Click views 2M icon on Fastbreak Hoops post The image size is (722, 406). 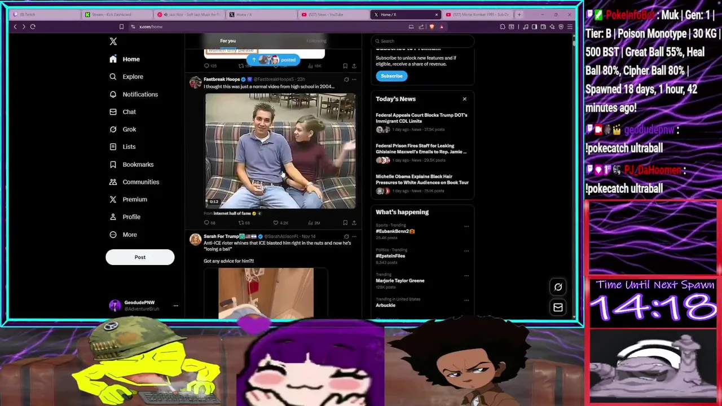click(x=310, y=223)
